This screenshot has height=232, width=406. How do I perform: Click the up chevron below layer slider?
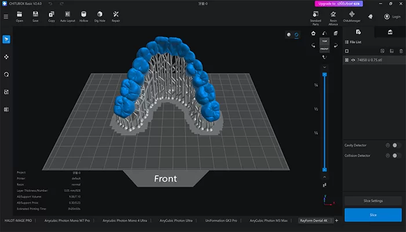[324, 177]
